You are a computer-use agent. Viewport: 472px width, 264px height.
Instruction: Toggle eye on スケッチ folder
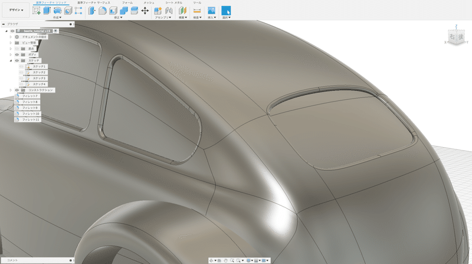pyautogui.click(x=17, y=61)
